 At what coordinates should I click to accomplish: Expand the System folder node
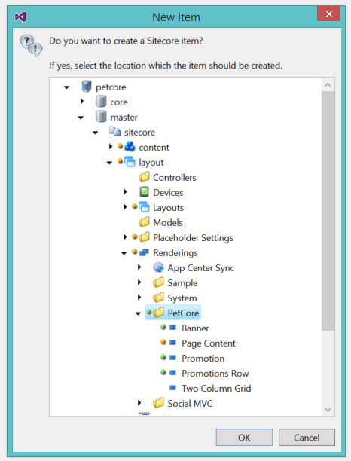click(139, 297)
